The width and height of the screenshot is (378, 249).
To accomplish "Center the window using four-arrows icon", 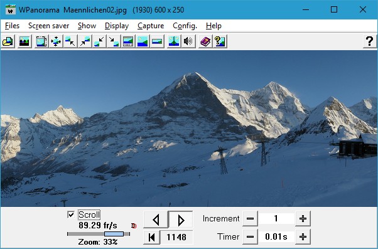I will click(x=56, y=41).
